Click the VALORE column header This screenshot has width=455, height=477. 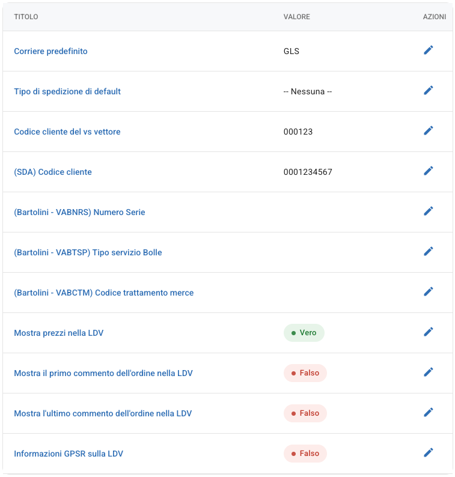tap(297, 17)
